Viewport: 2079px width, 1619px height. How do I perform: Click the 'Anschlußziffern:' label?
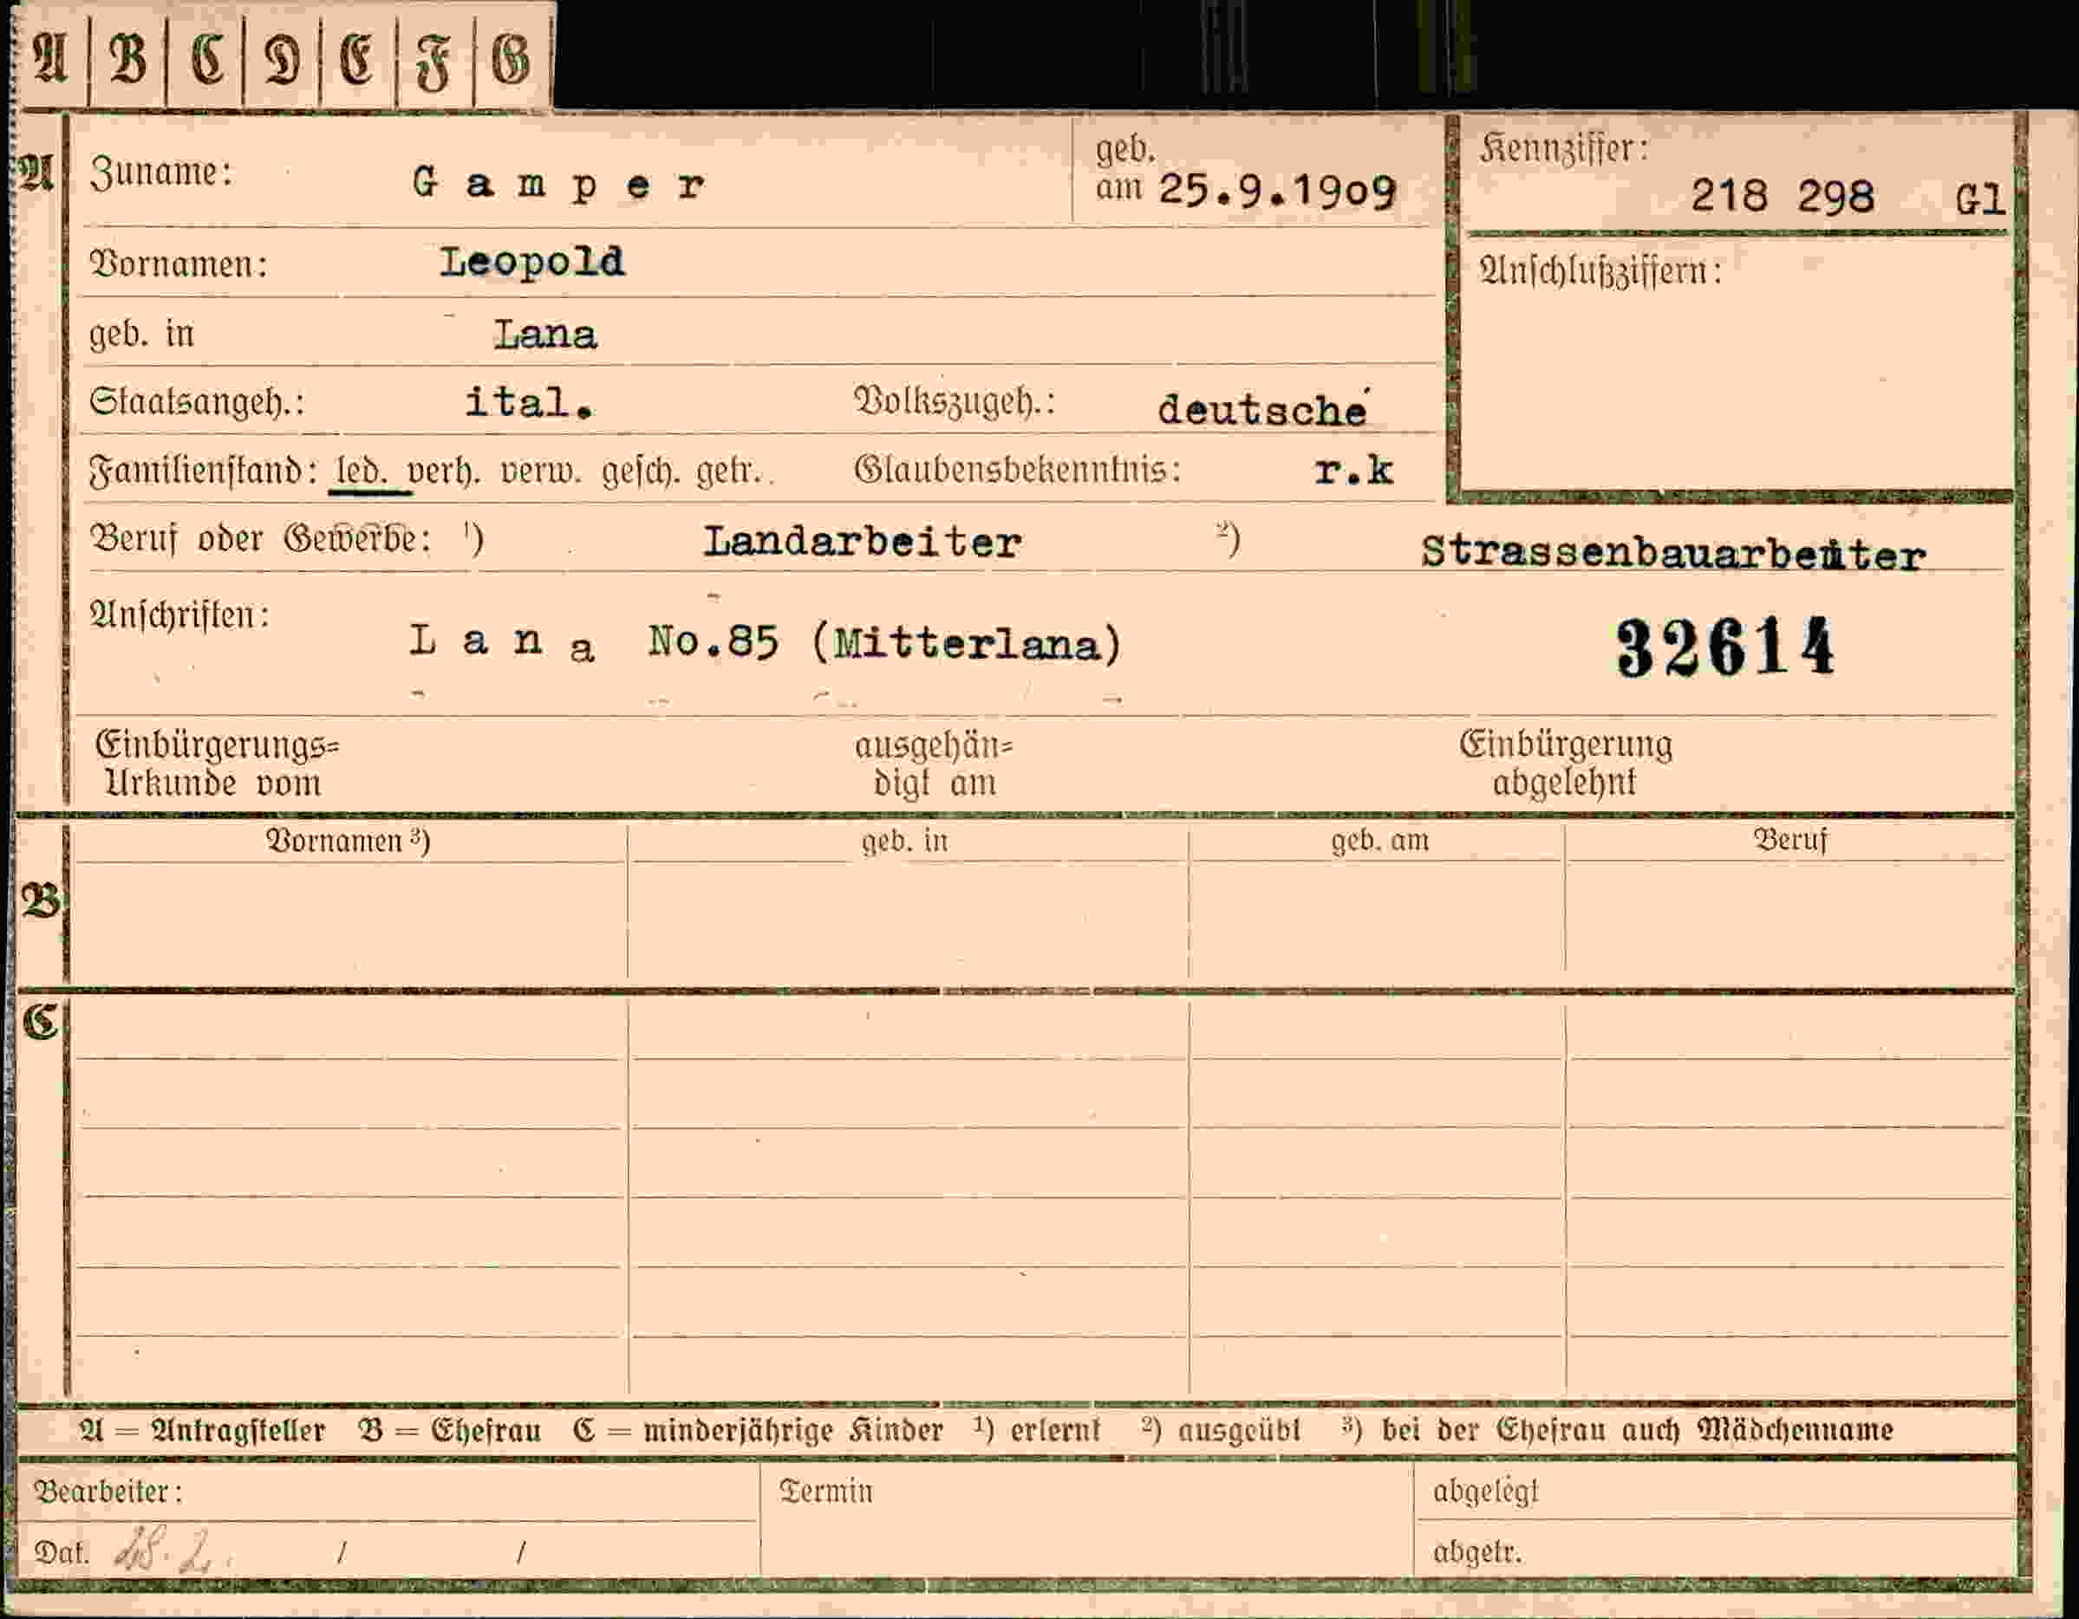pyautogui.click(x=1600, y=271)
